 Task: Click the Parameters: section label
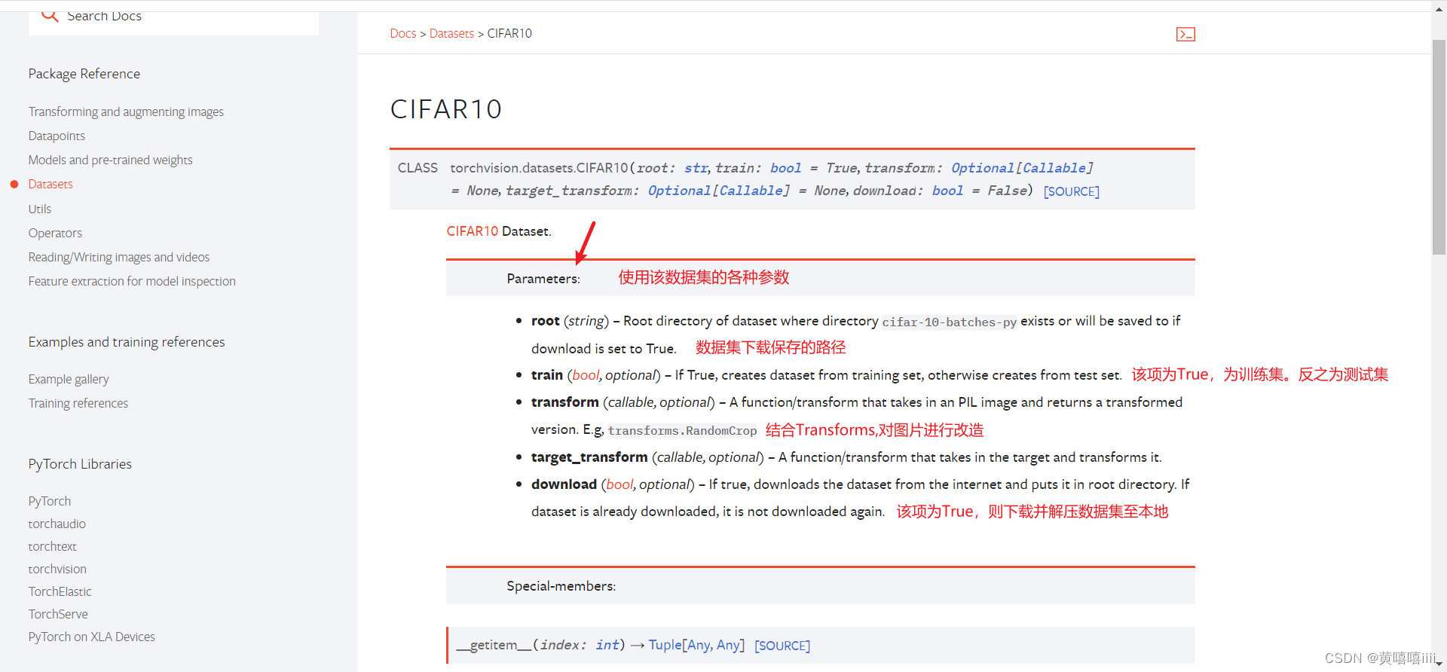pos(543,279)
